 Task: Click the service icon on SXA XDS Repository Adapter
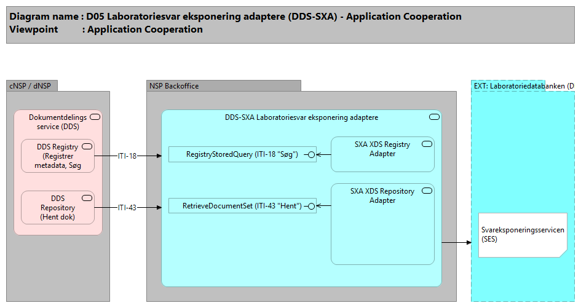tap(427, 191)
